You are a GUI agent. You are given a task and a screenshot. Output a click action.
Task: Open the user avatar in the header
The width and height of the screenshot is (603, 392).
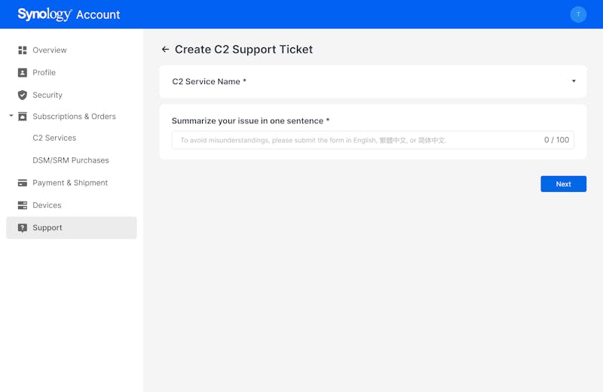pos(578,14)
